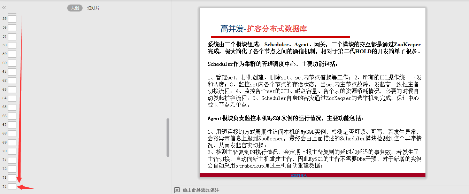
Task: Click the paragraph starting 系统由三个模块组成
Action: [314, 48]
